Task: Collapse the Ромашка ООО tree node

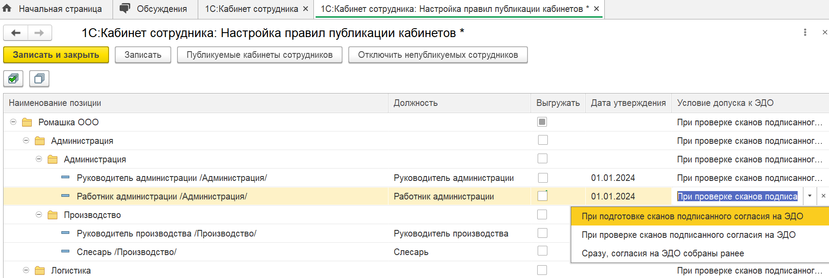Action: [x=13, y=122]
